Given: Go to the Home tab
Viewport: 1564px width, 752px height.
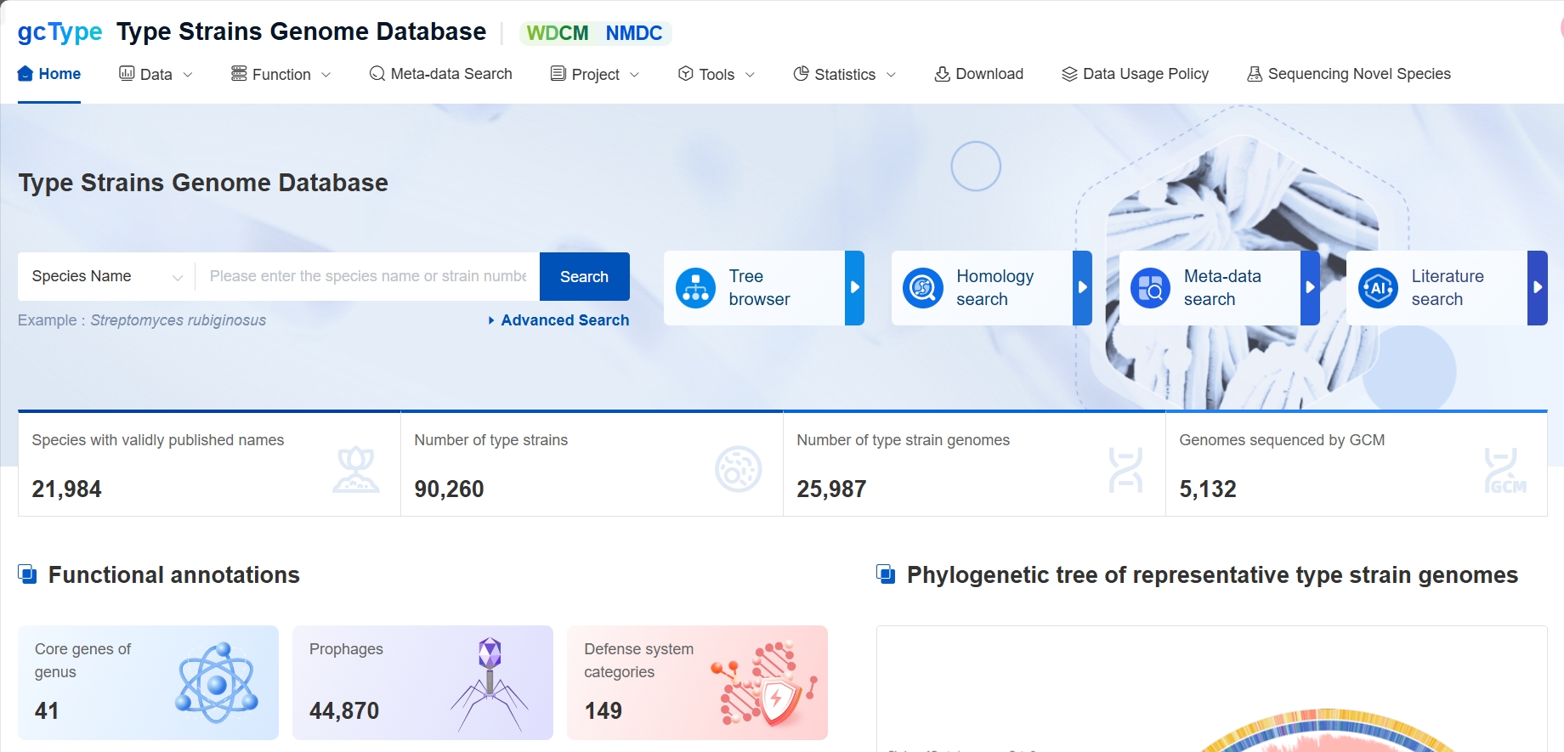Looking at the screenshot, I should [x=49, y=74].
